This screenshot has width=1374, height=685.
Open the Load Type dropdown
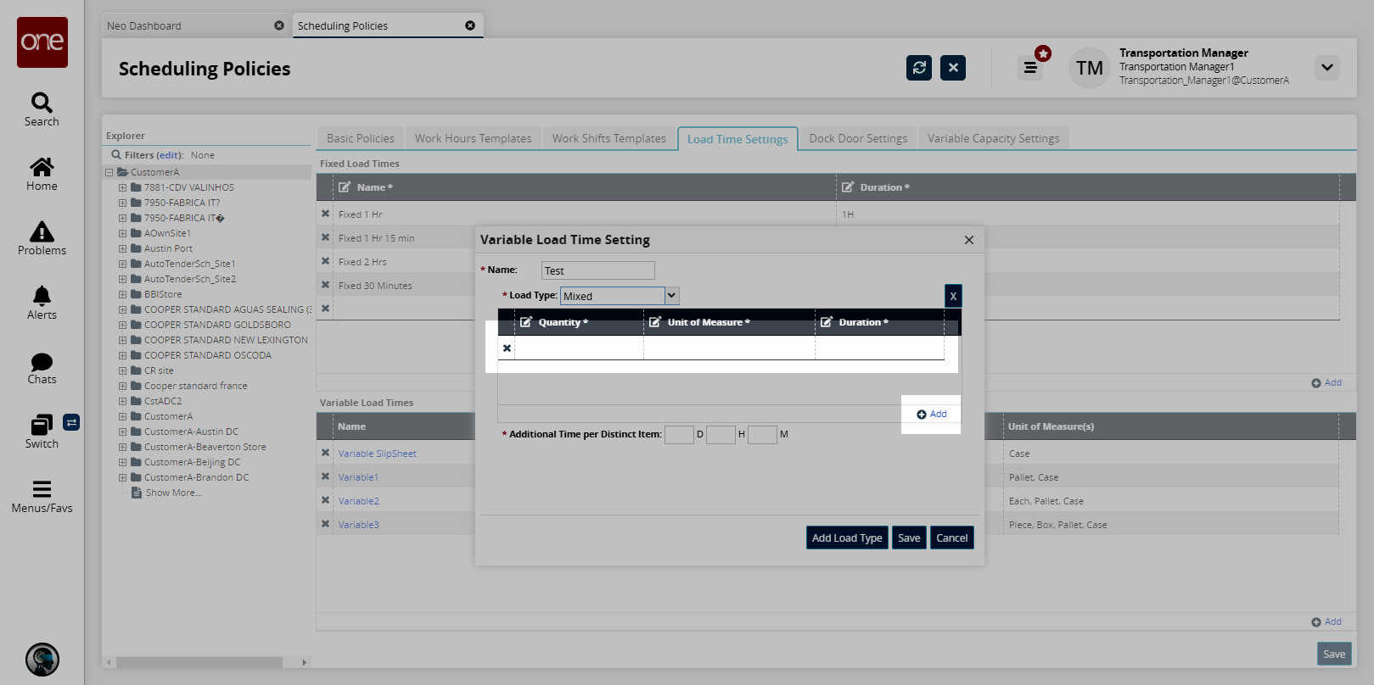coord(671,296)
